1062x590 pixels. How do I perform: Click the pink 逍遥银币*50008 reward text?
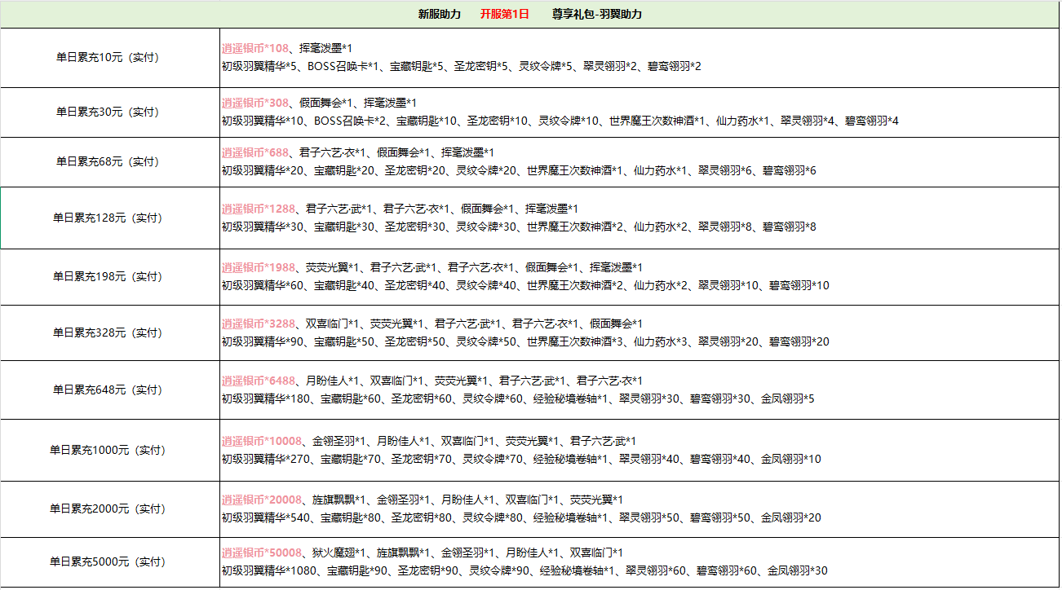[261, 553]
